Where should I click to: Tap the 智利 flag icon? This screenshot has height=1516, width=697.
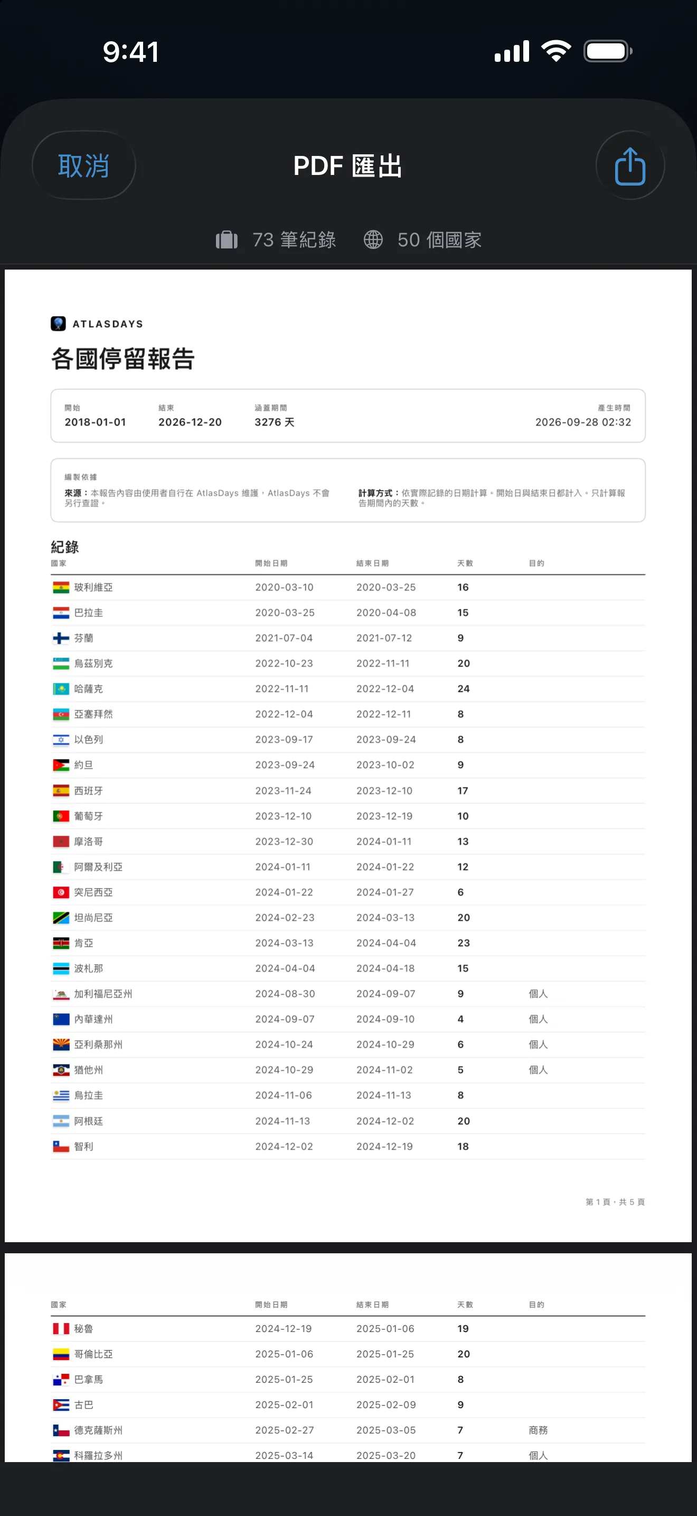click(61, 1147)
